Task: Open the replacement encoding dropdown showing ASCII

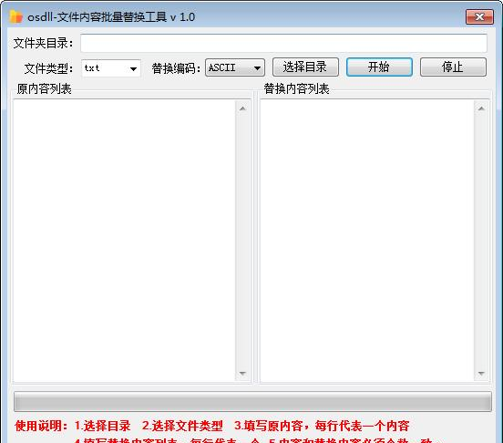Action: [235, 67]
